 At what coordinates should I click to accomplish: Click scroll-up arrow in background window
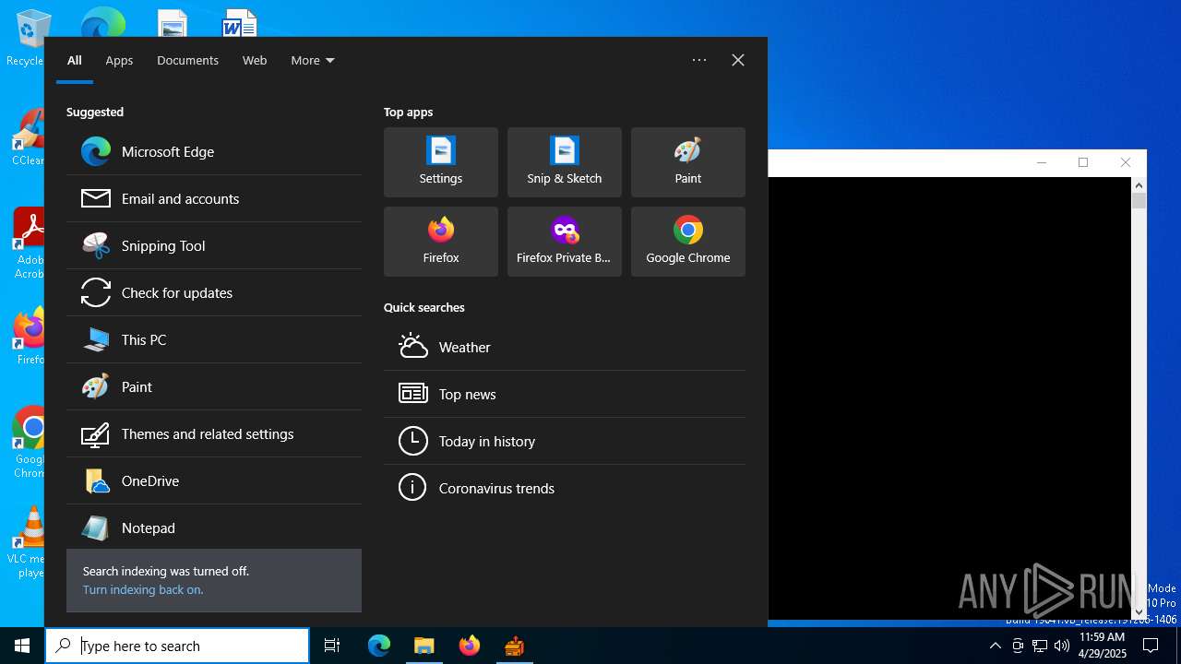click(1139, 185)
